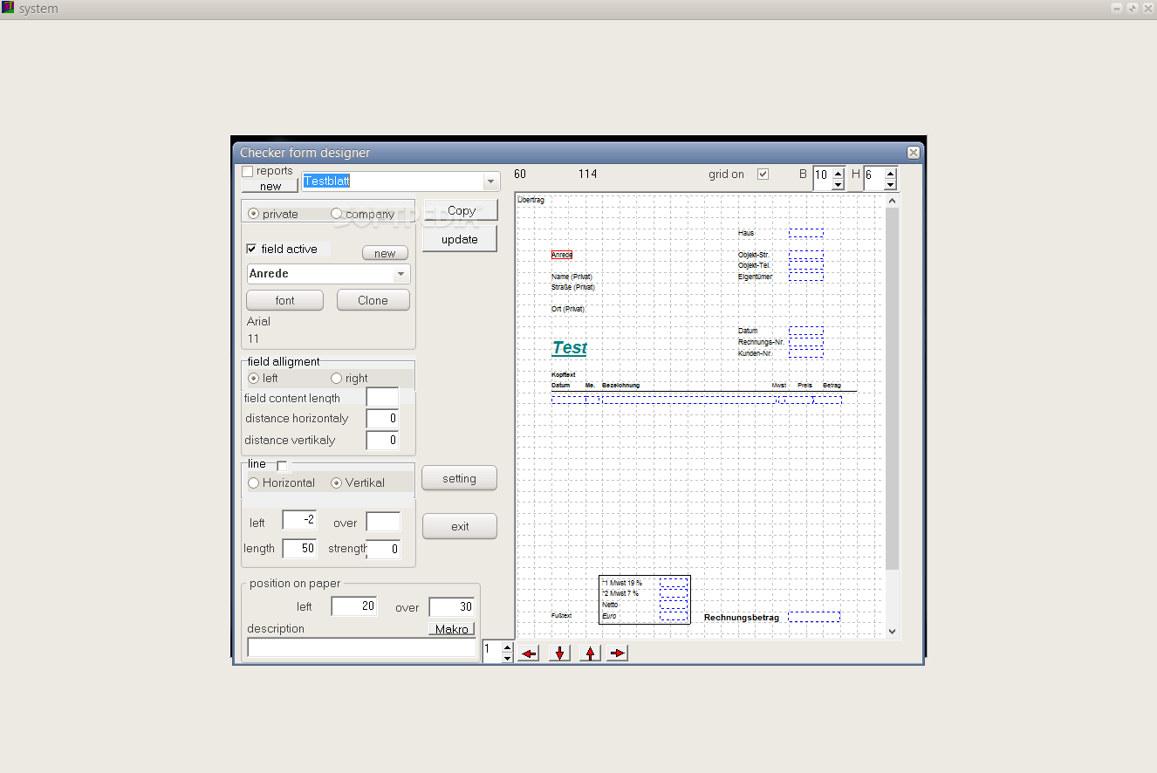Click the Clone button
Viewport: 1157px width, 773px height.
tap(373, 300)
